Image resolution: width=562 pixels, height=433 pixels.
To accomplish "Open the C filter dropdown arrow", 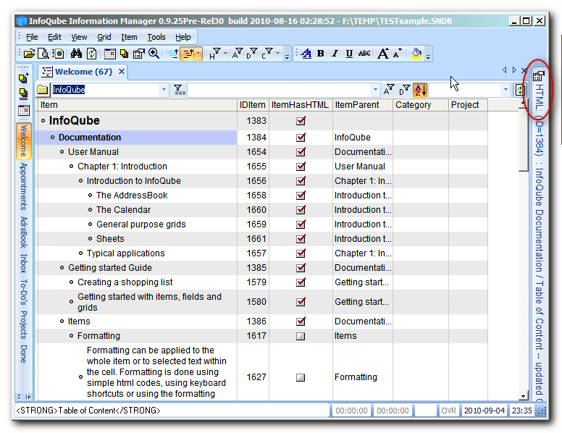I will (278, 54).
